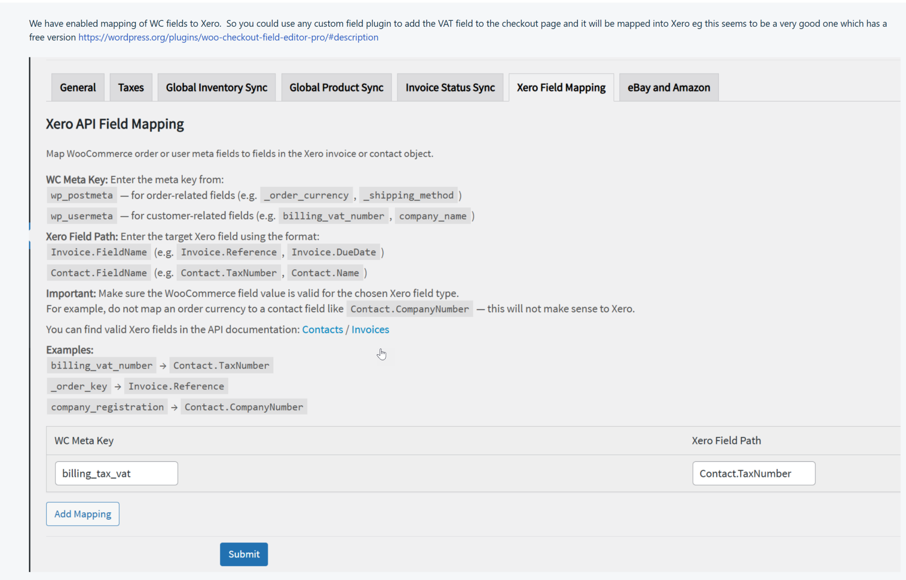Go to the Global Product Sync tab

pyautogui.click(x=336, y=88)
